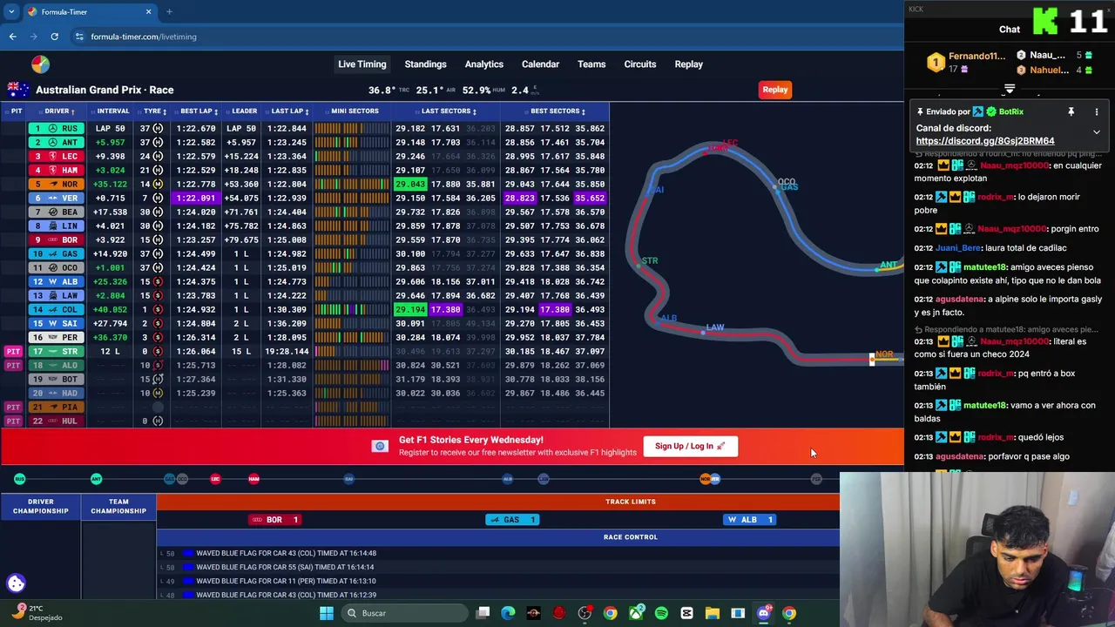This screenshot has height=627, width=1115.
Task: Reload the formula-timer page
Action: point(54,37)
